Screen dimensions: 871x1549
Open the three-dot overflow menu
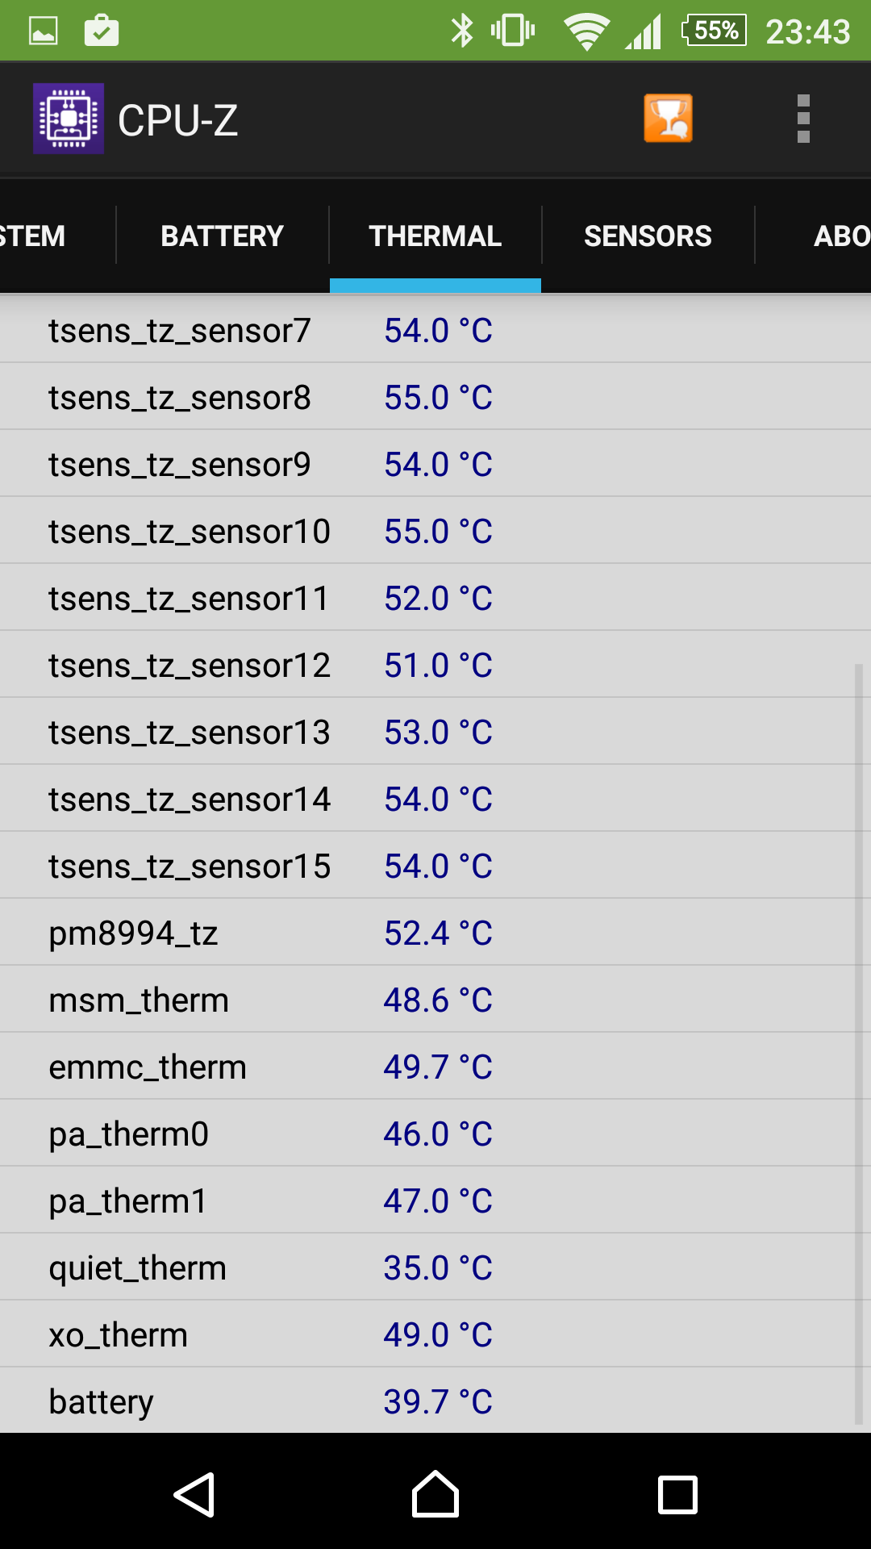pyautogui.click(x=803, y=119)
